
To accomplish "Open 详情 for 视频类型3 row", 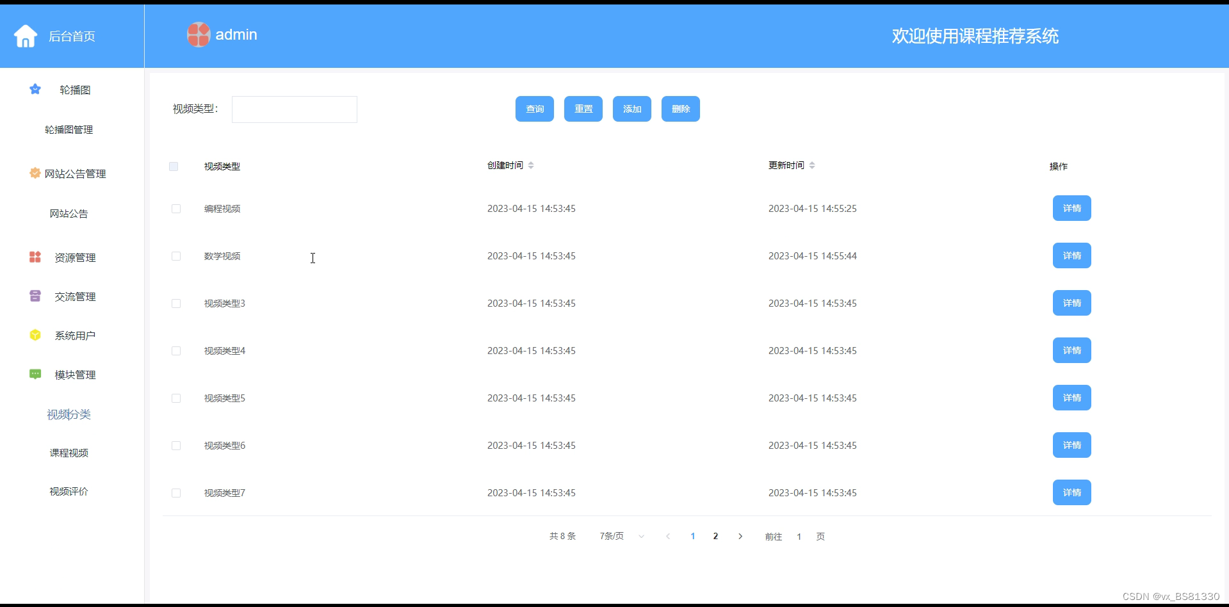I will [1072, 303].
